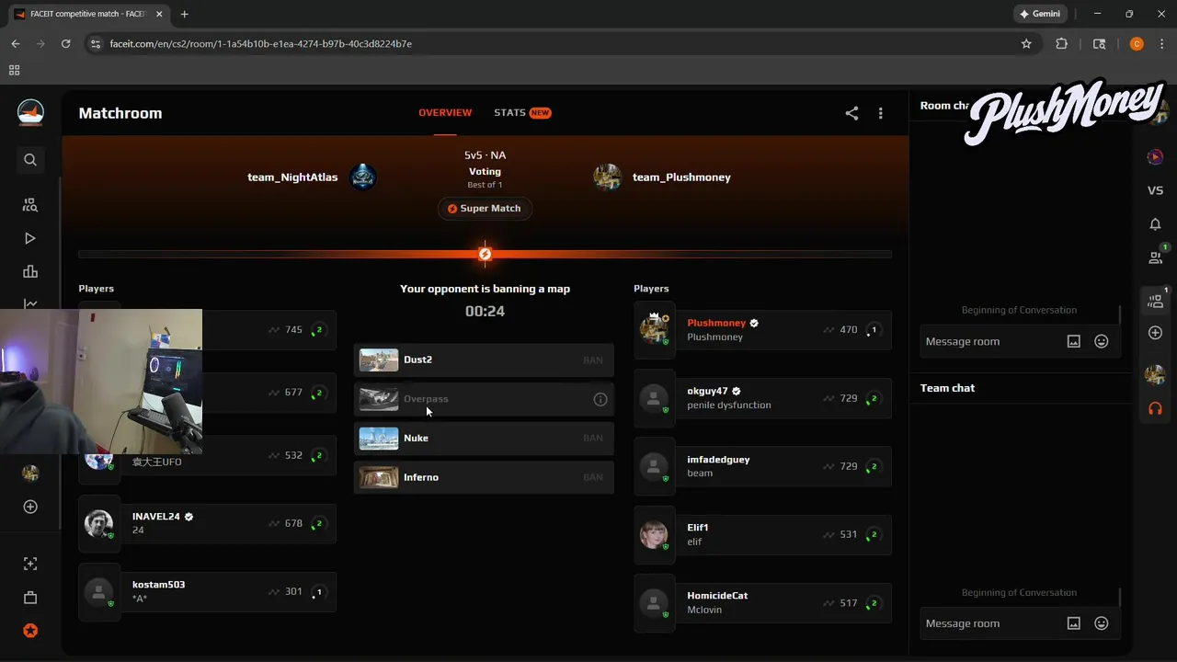1177x662 pixels.
Task: Open the find players icon in sidebar
Action: pos(30,205)
